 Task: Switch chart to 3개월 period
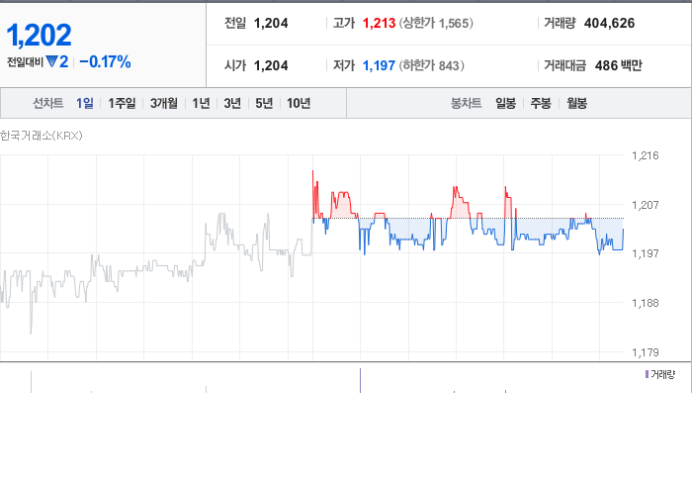[164, 103]
